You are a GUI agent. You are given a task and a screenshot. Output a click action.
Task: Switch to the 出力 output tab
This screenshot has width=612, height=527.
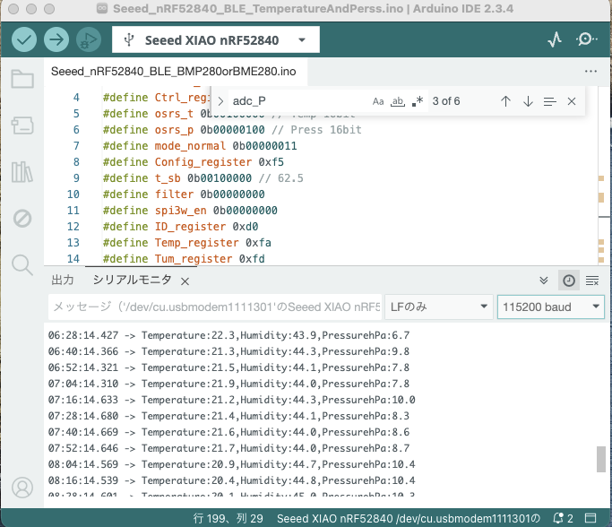[63, 280]
